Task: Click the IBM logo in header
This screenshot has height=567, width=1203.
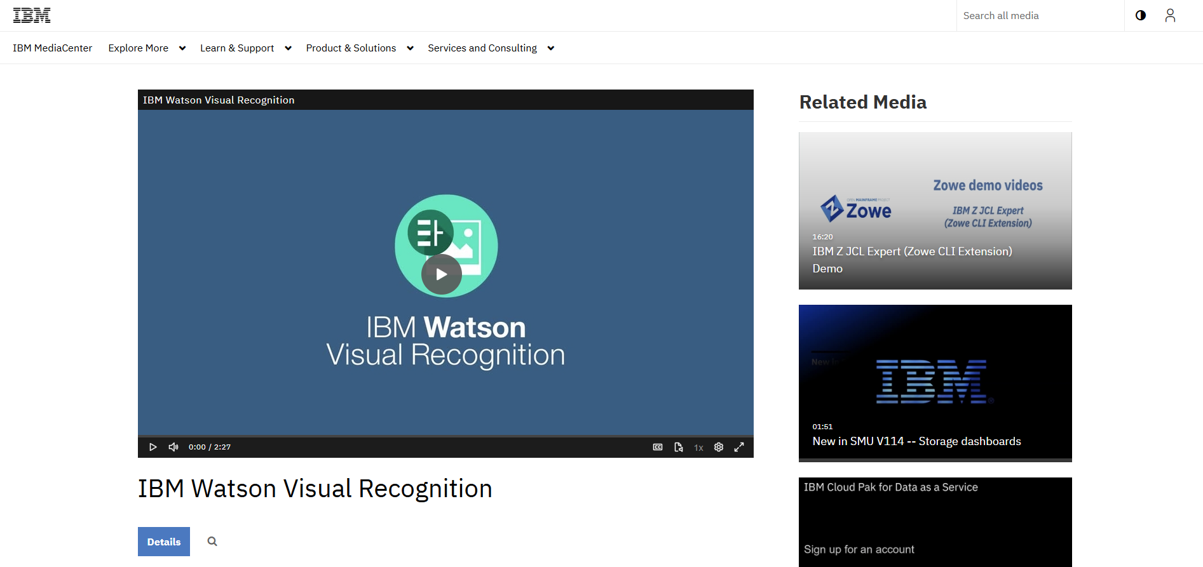Action: point(32,15)
